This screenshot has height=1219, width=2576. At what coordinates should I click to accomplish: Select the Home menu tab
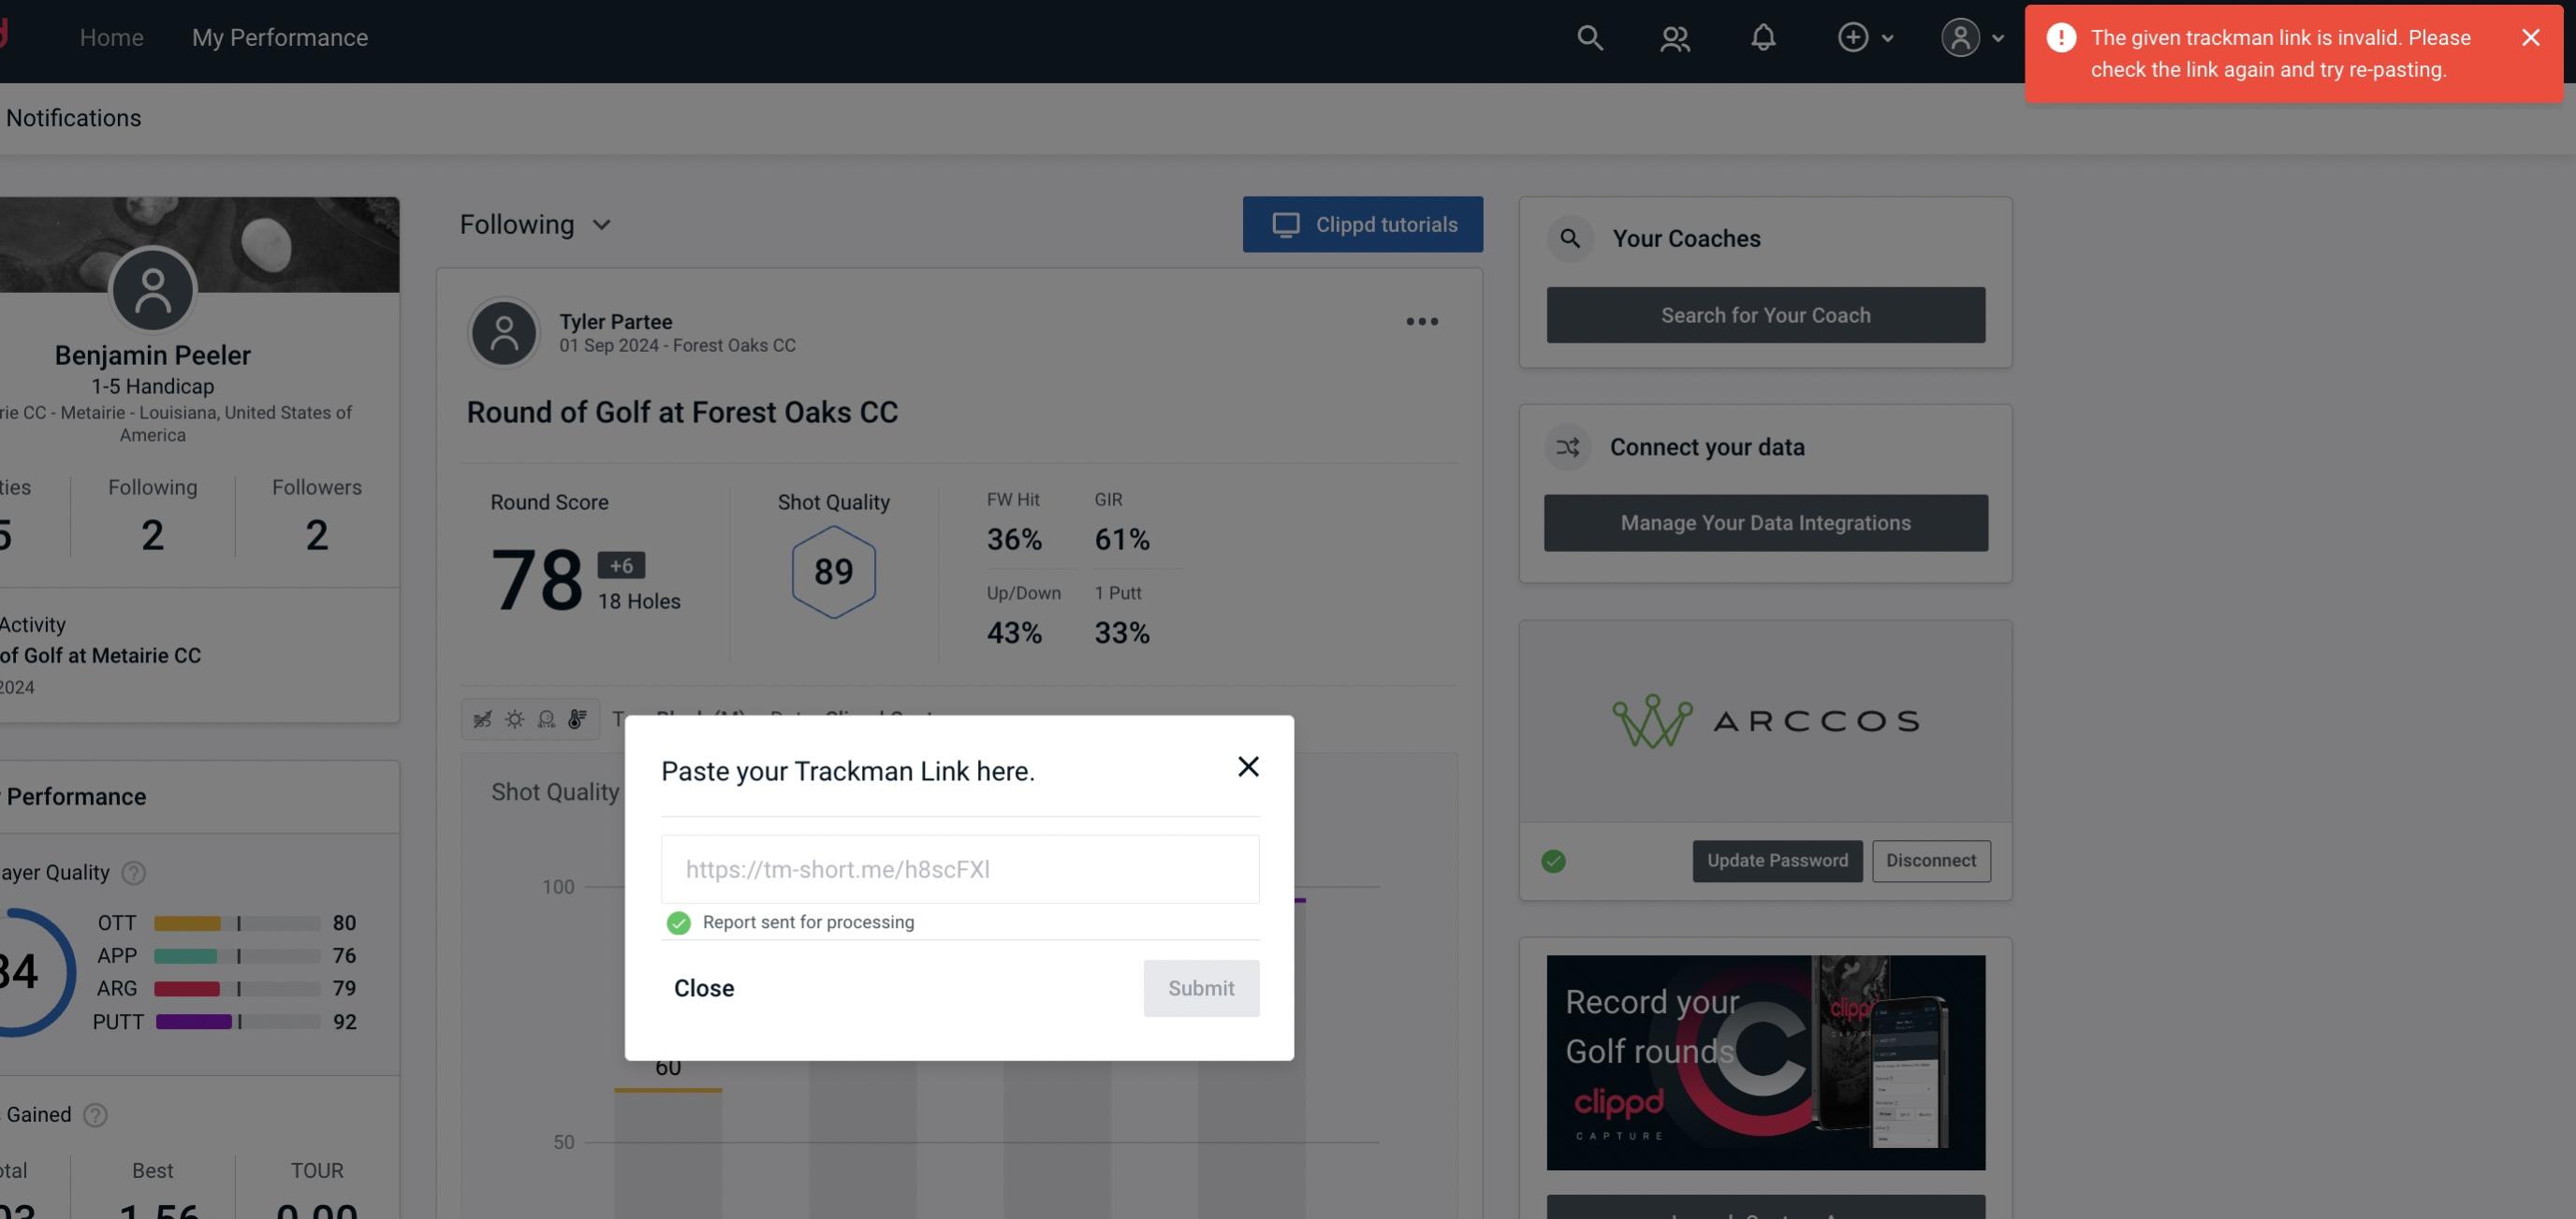click(111, 36)
